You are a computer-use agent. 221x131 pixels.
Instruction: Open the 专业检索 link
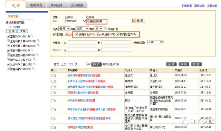tap(212, 6)
